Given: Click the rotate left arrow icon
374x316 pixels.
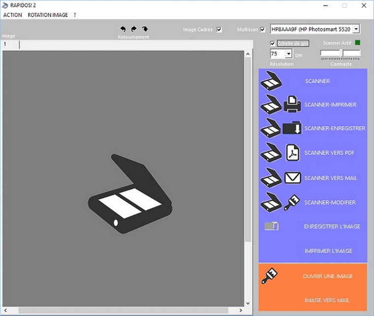Looking at the screenshot, I should (x=123, y=29).
